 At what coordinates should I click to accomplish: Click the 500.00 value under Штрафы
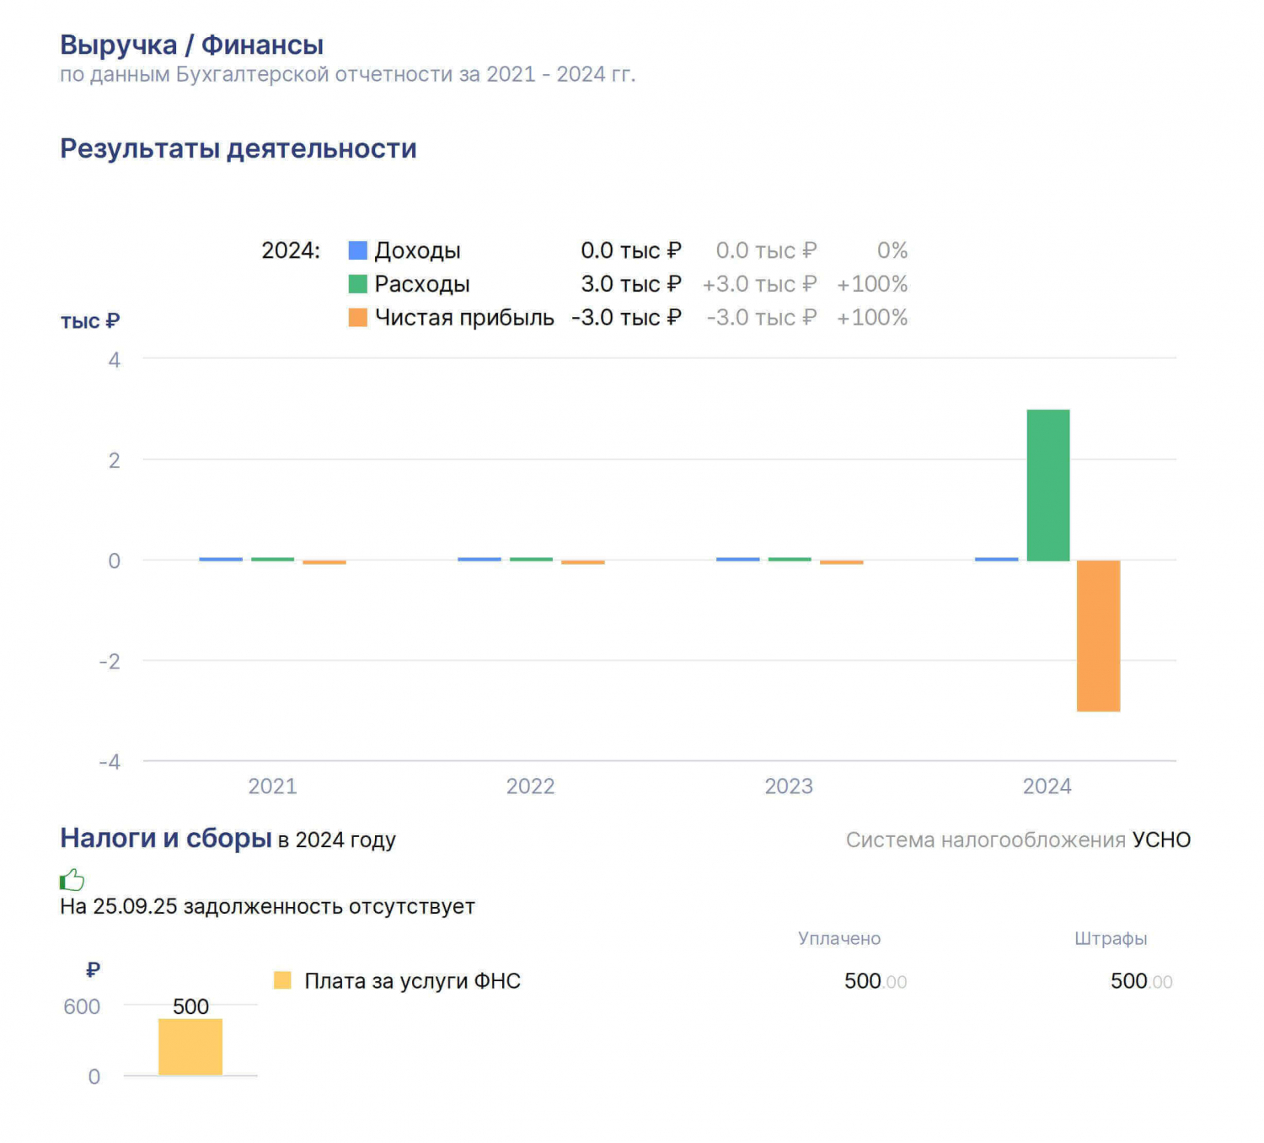click(1142, 981)
